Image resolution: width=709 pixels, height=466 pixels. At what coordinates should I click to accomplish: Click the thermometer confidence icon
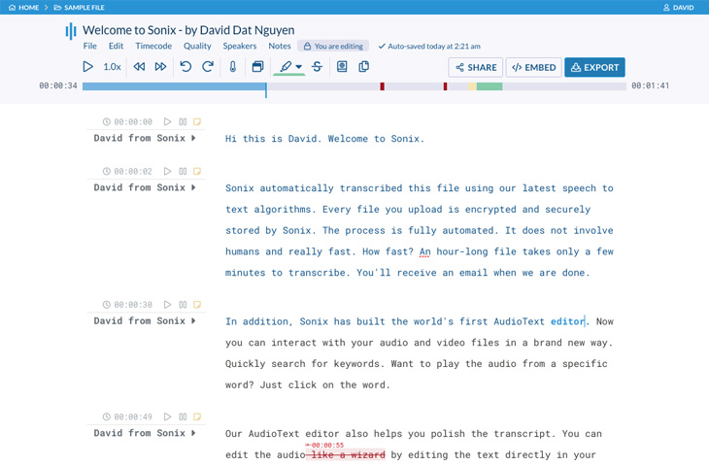pos(233,67)
